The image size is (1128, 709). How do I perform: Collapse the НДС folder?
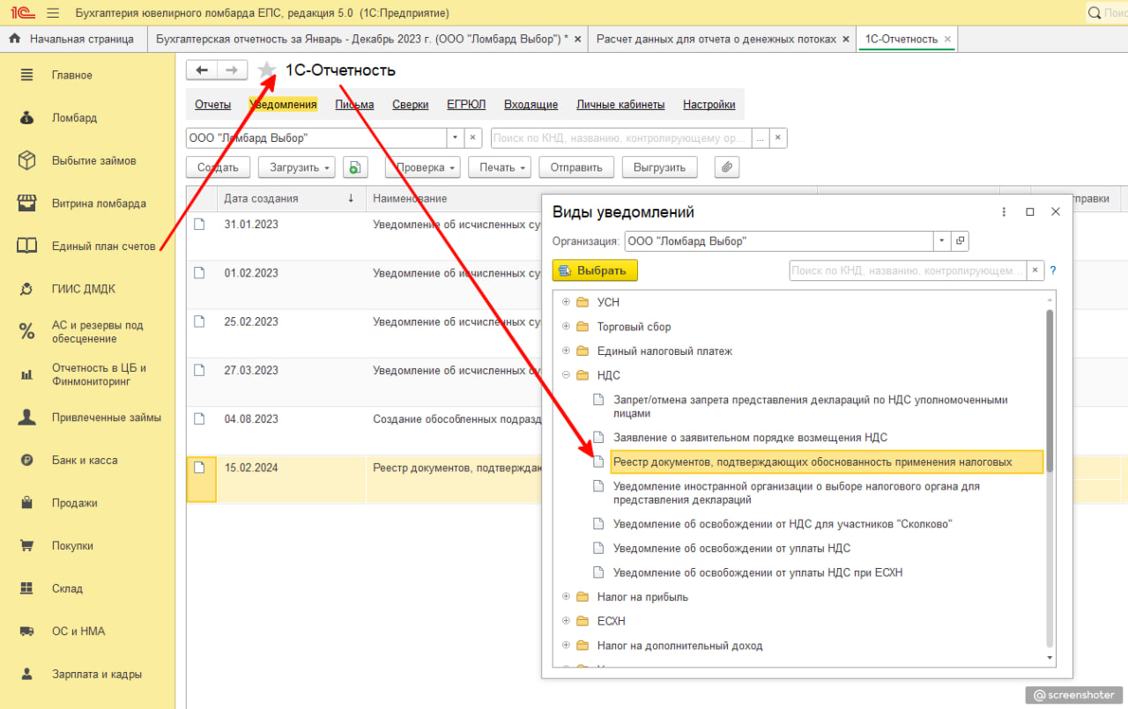point(567,375)
